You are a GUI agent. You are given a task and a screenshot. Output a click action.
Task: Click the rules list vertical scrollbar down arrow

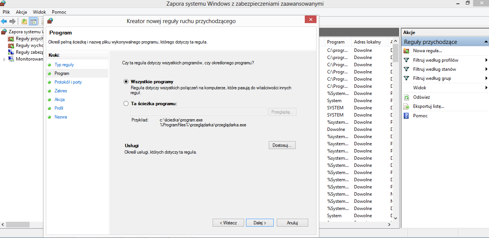pos(396,218)
